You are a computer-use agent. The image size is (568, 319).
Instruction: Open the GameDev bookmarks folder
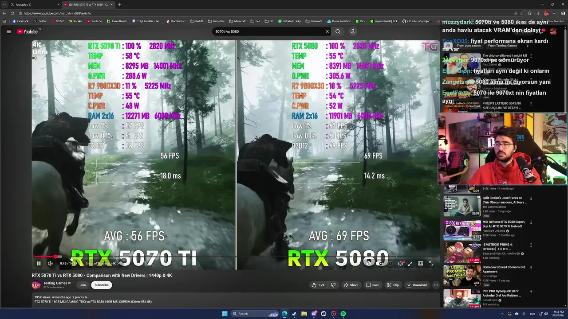click(216, 21)
